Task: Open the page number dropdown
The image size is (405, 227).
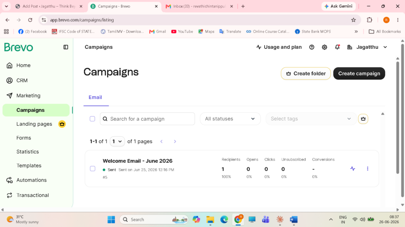Action: [x=117, y=141]
